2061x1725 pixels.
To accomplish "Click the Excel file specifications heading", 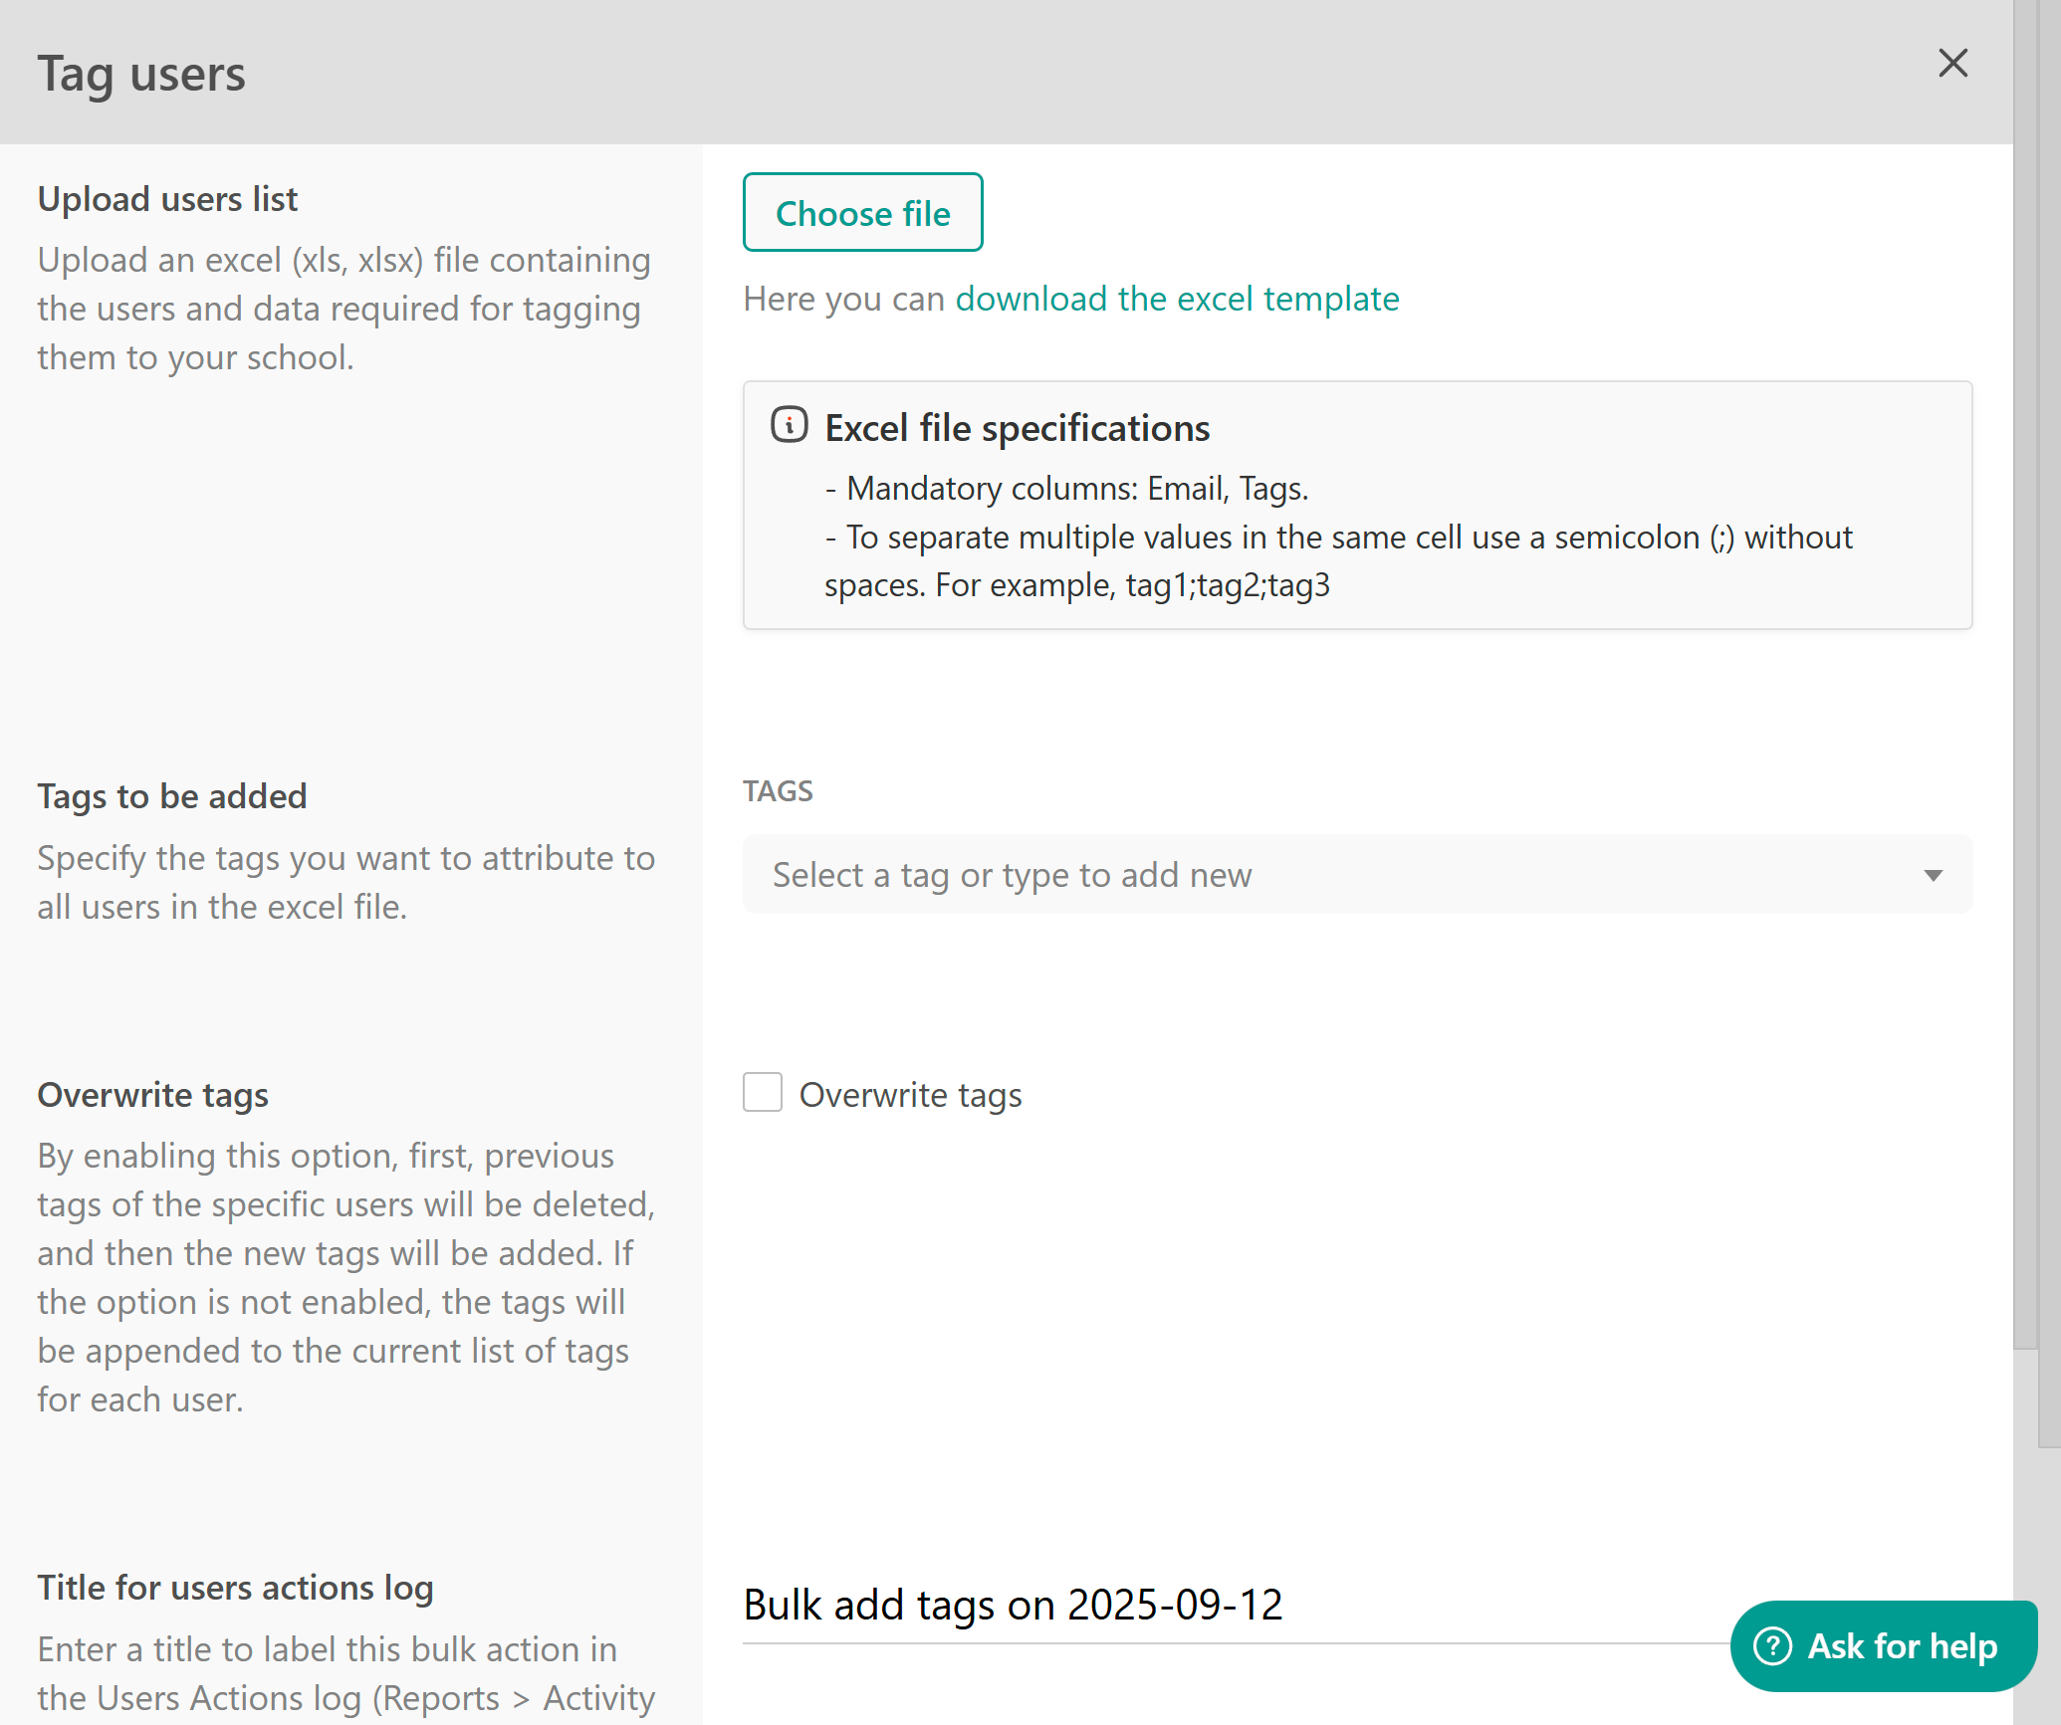I will coord(1017,428).
